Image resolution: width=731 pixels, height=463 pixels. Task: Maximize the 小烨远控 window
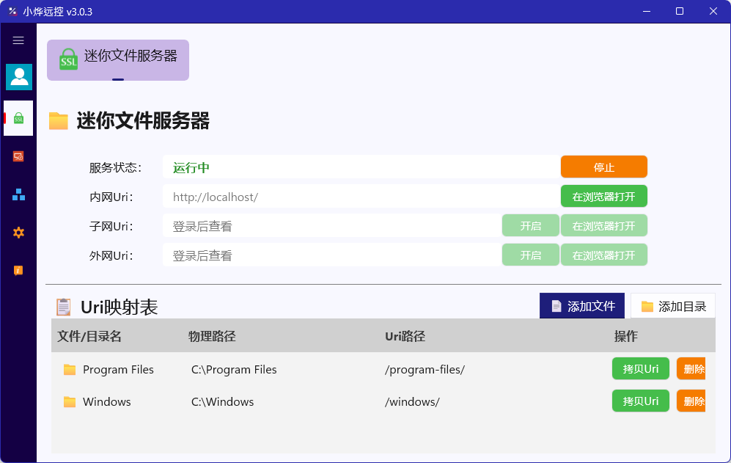click(x=680, y=11)
